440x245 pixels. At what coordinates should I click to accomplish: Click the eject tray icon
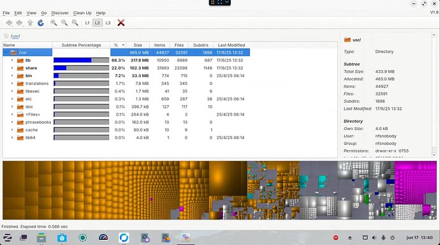(349, 238)
